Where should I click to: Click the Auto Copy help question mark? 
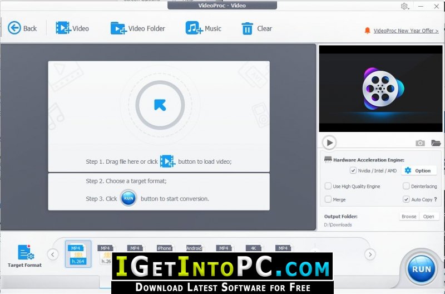click(436, 199)
